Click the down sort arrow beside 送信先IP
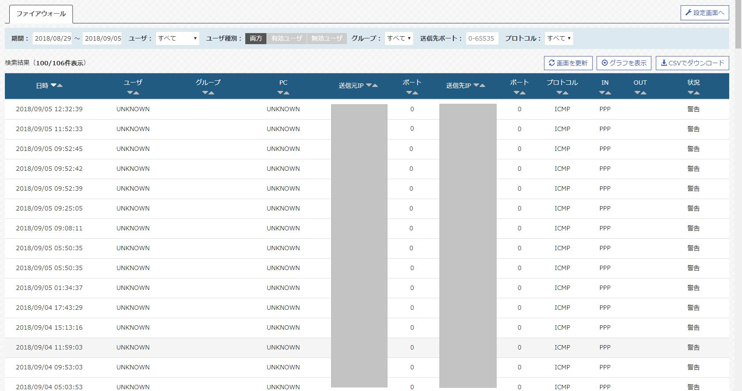Image resolution: width=742 pixels, height=391 pixels. 476,86
